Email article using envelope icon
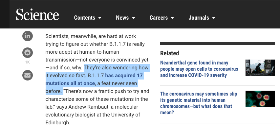 point(28,75)
